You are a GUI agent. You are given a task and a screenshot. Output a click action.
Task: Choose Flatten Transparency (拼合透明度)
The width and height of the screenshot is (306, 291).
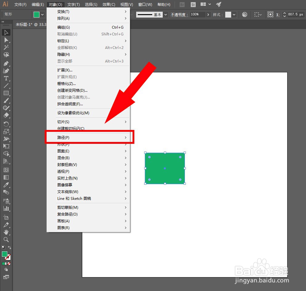(x=88, y=104)
